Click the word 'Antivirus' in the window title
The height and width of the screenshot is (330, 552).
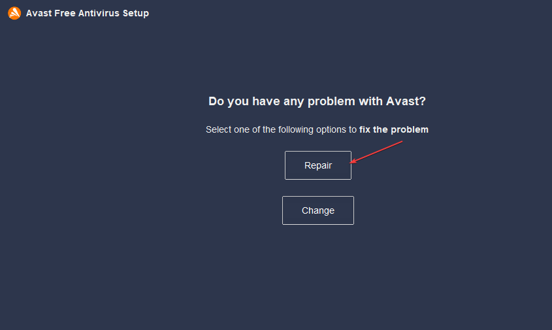[99, 13]
